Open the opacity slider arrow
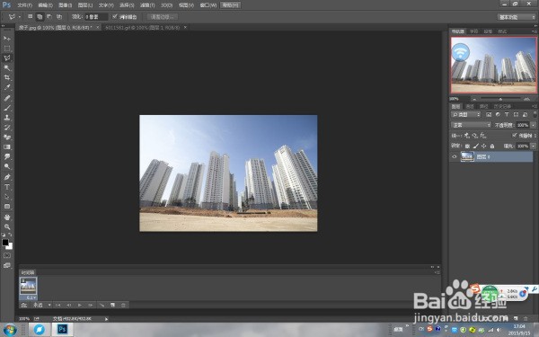 [x=533, y=125]
